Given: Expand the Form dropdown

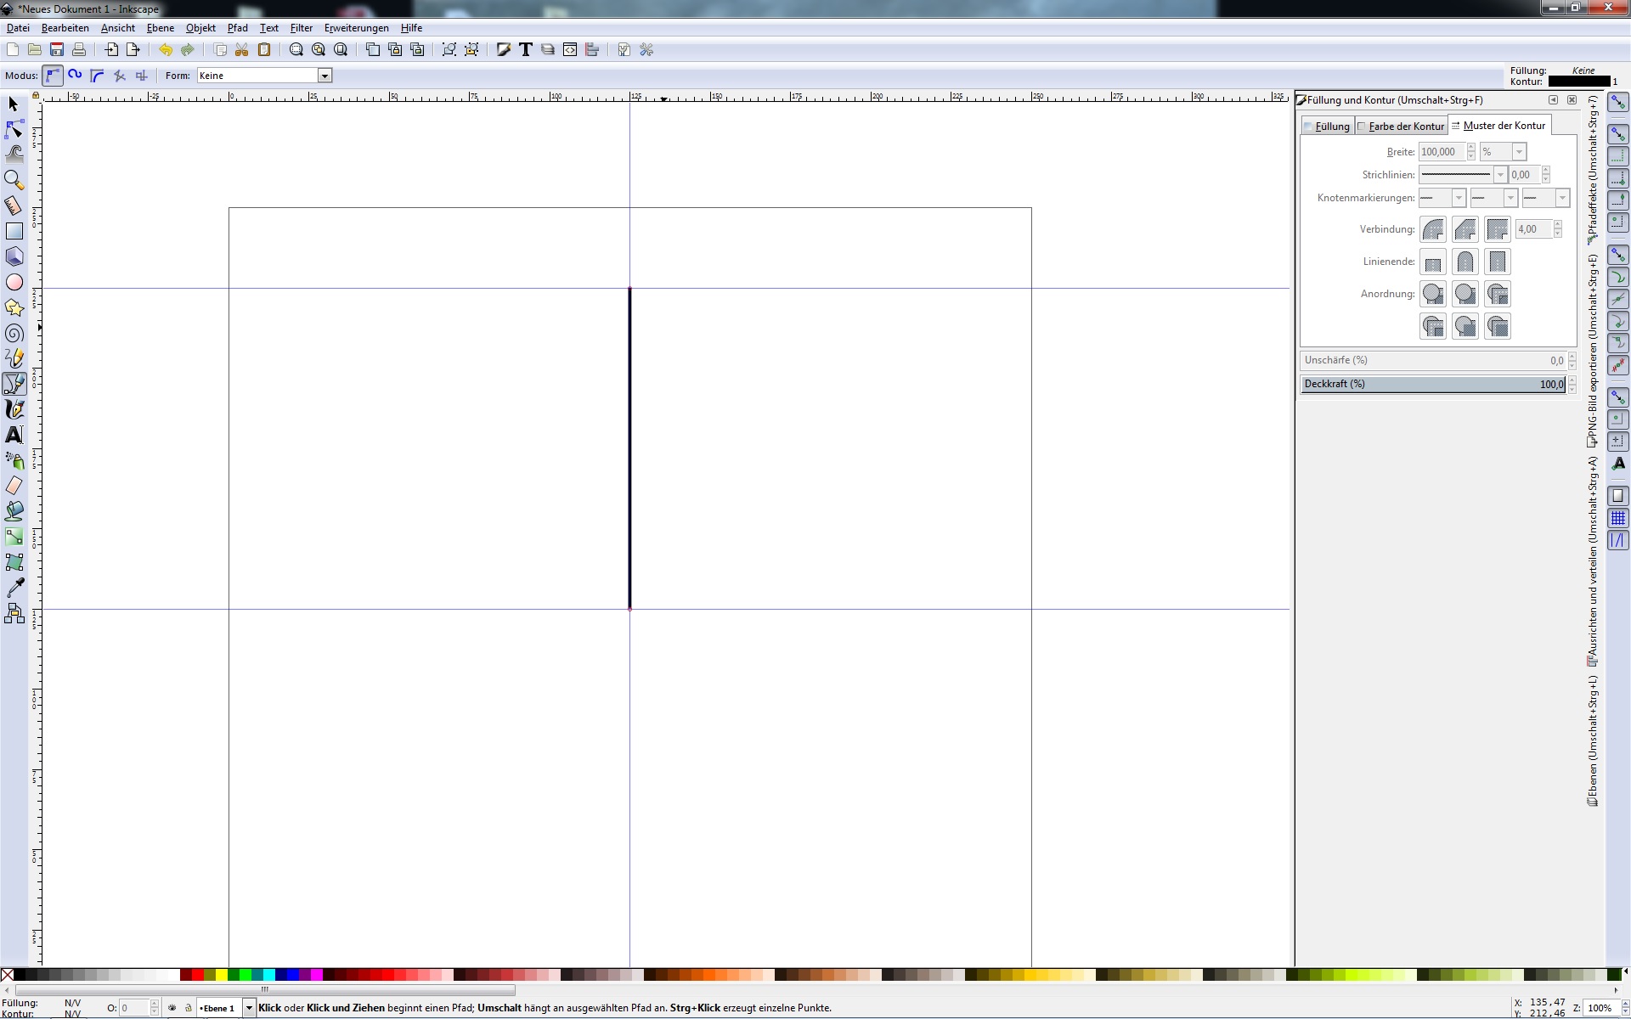Looking at the screenshot, I should (x=324, y=76).
